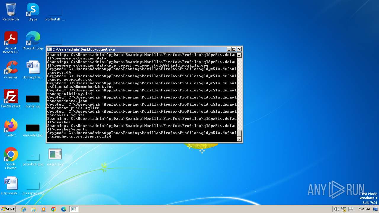This screenshot has width=379, height=213.
Task: Open Windows Media Player from taskbar
Action: (44, 209)
